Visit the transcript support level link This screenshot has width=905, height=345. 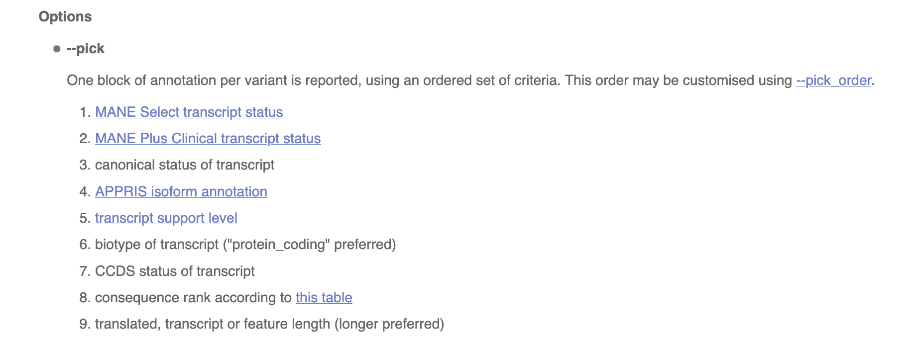[x=166, y=218]
